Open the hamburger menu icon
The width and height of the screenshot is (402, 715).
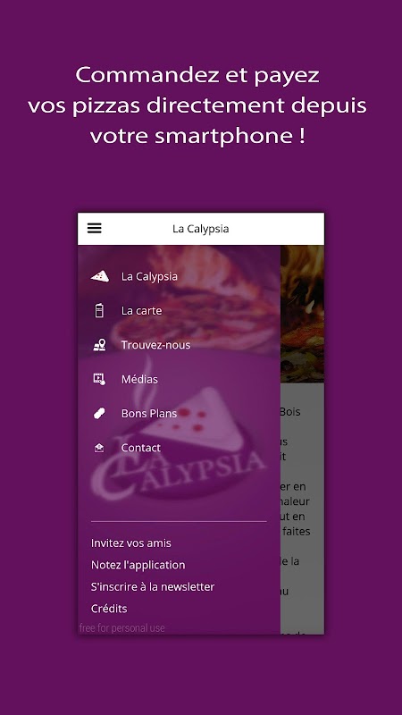click(x=95, y=228)
